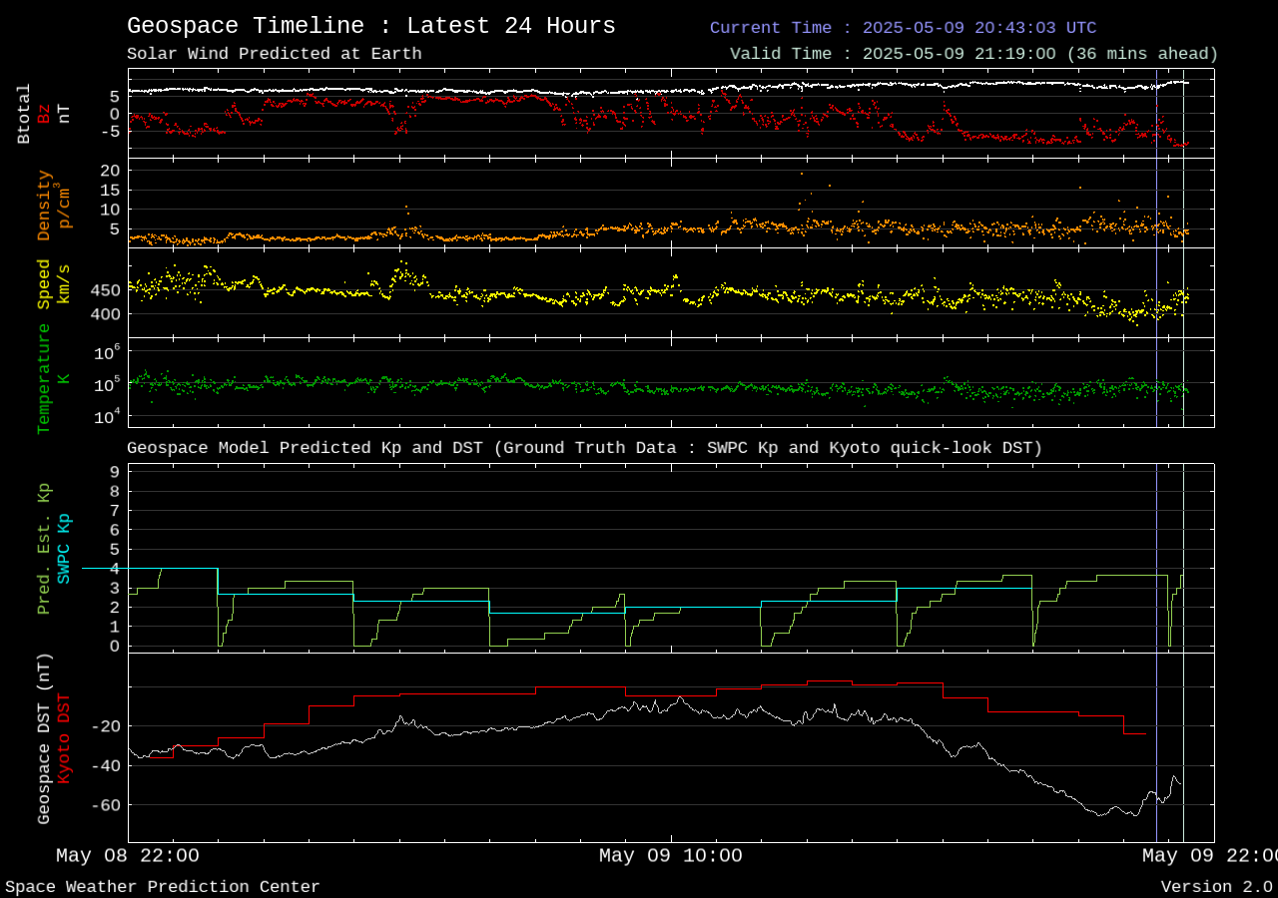Click the red Bz axis label
Viewport: 1278px width, 898px height.
(44, 114)
